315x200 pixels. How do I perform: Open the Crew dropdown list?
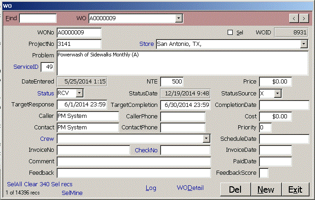206,139
